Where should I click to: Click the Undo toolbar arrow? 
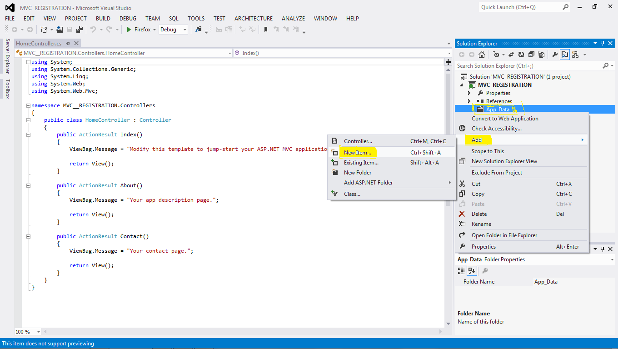tap(93, 30)
